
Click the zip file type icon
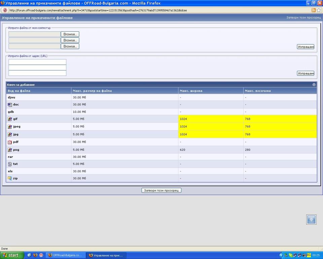click(10, 178)
